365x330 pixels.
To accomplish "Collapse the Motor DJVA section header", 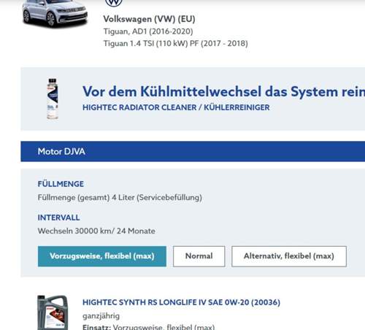I will pyautogui.click(x=193, y=151).
